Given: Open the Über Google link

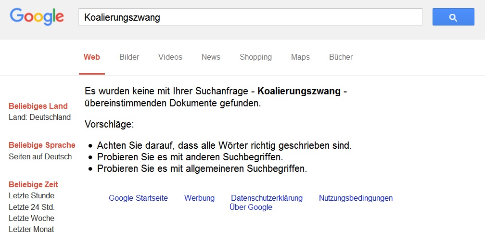Looking at the screenshot, I should click(251, 207).
